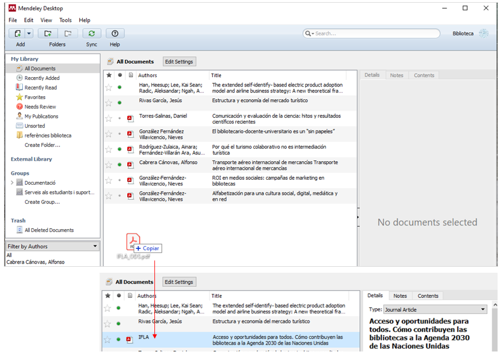The image size is (503, 358).
Task: Toggle read status dot for Rivas García row
Action: click(120, 103)
